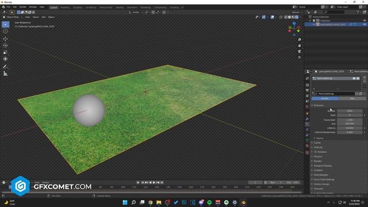Viewport: 368px width, 207px height.
Task: Open the Tool properties tab
Action: coord(307,78)
